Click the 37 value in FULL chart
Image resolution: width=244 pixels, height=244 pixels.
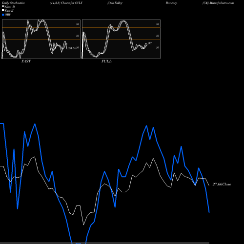150,43
